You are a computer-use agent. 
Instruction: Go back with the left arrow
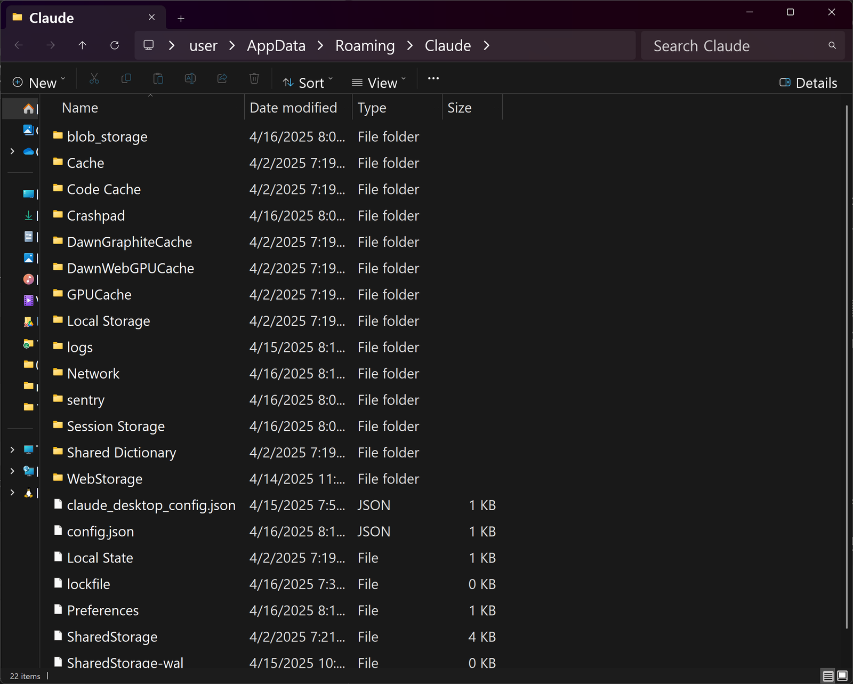click(19, 45)
